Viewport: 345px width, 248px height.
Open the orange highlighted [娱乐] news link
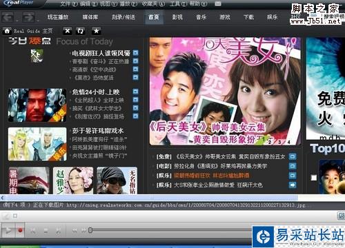click(212, 176)
